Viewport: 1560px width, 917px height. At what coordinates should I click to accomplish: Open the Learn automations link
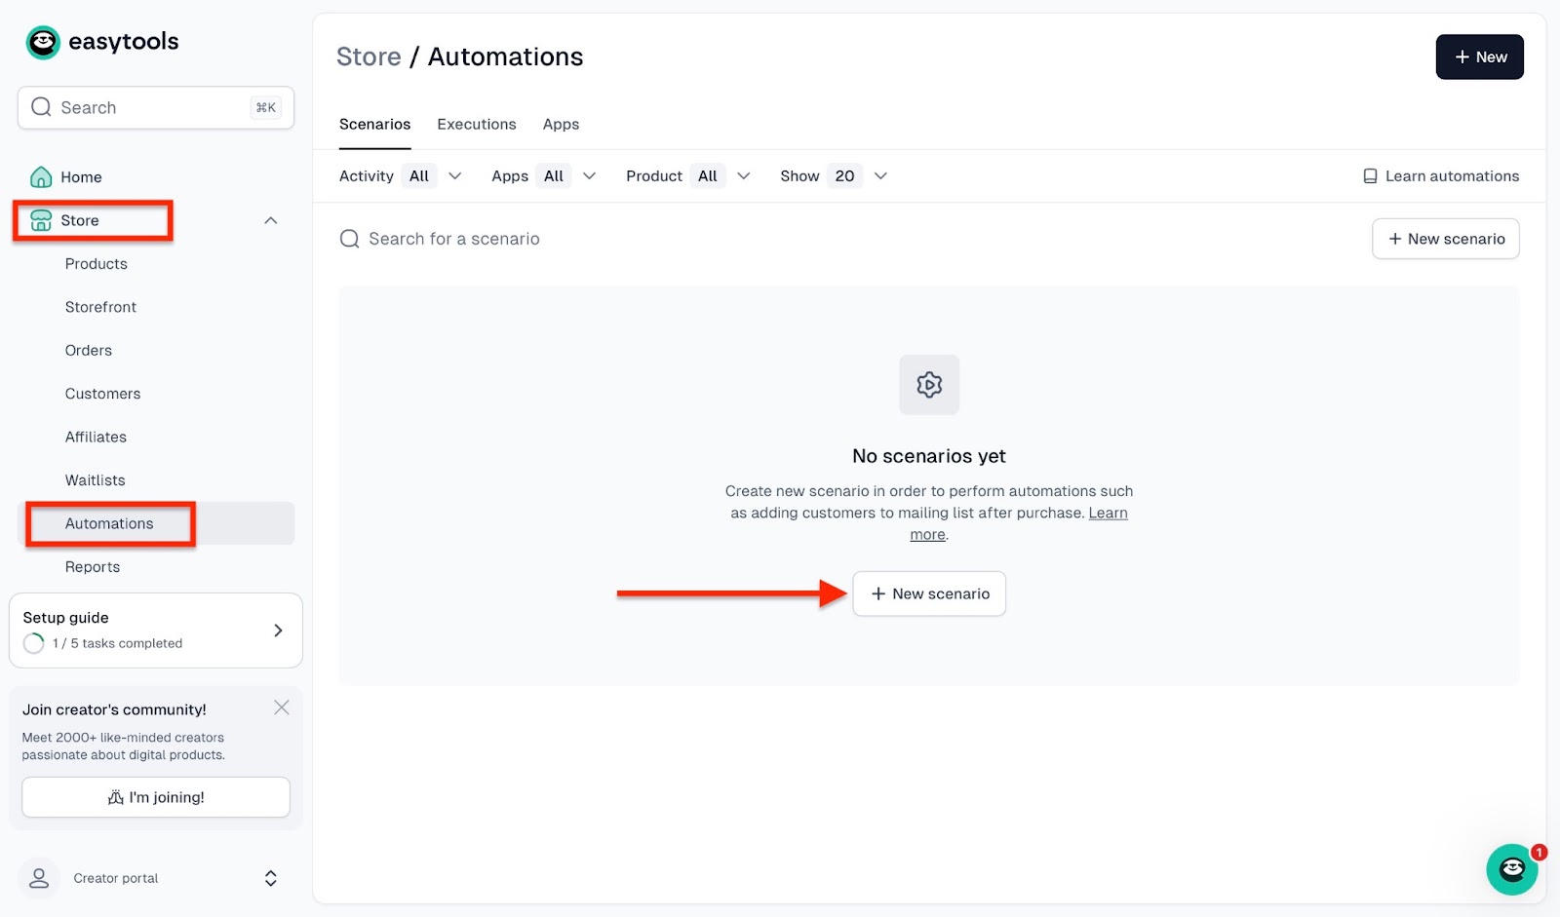click(x=1440, y=176)
